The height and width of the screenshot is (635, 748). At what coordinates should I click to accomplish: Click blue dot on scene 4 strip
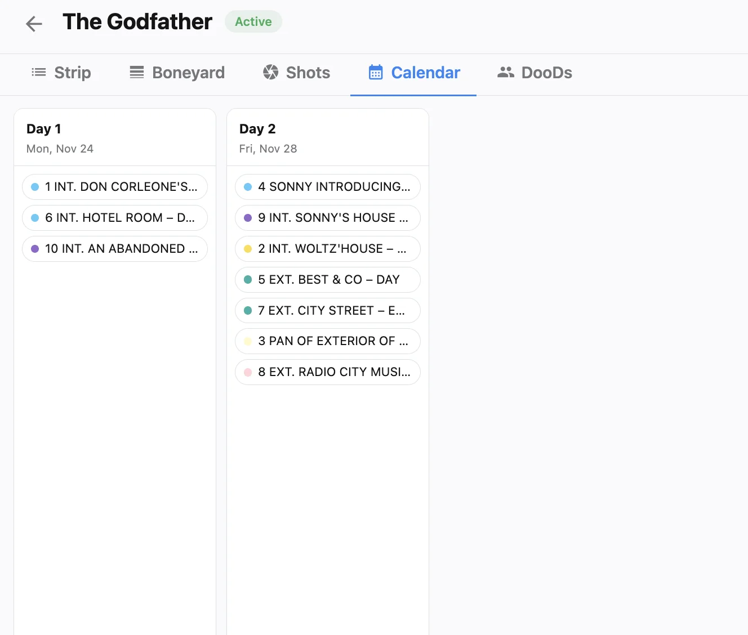point(248,187)
